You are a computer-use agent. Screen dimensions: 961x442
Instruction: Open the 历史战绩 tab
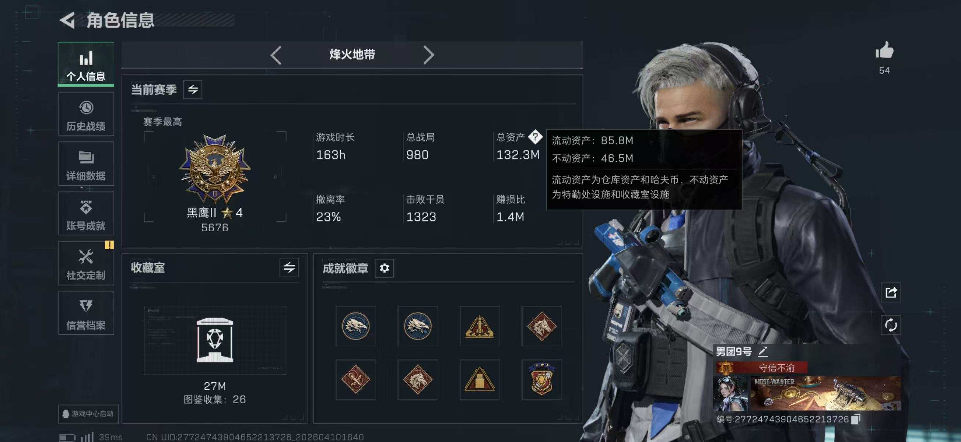click(x=86, y=114)
